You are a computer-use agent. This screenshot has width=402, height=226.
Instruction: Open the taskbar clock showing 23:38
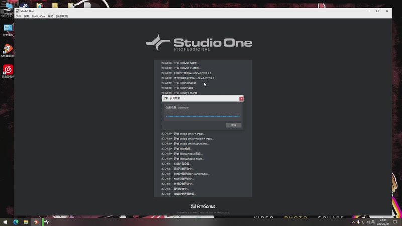383,222
